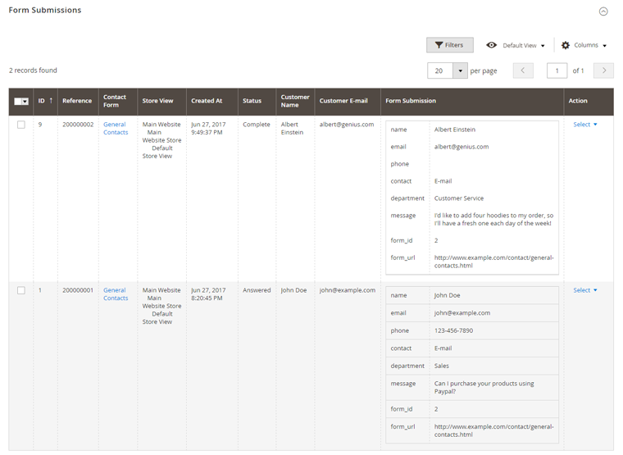Image resolution: width=623 pixels, height=455 pixels.
Task: Click the eye icon for views
Action: pos(492,45)
